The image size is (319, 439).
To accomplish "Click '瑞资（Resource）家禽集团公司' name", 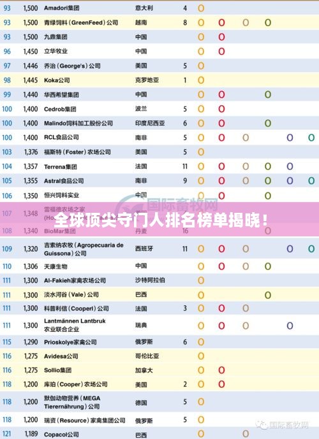I will coord(84,421).
